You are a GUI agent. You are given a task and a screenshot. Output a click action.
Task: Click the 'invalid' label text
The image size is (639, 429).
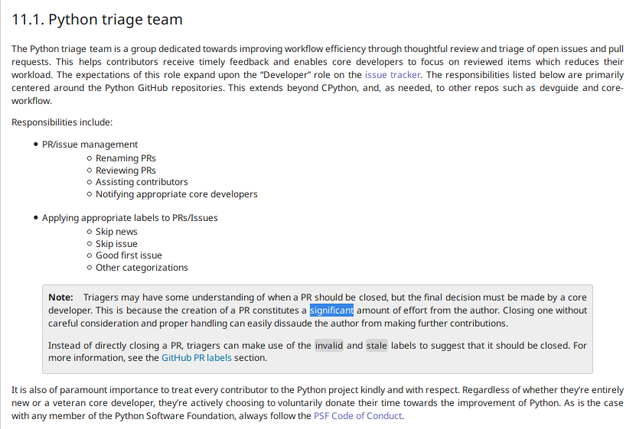tap(329, 346)
